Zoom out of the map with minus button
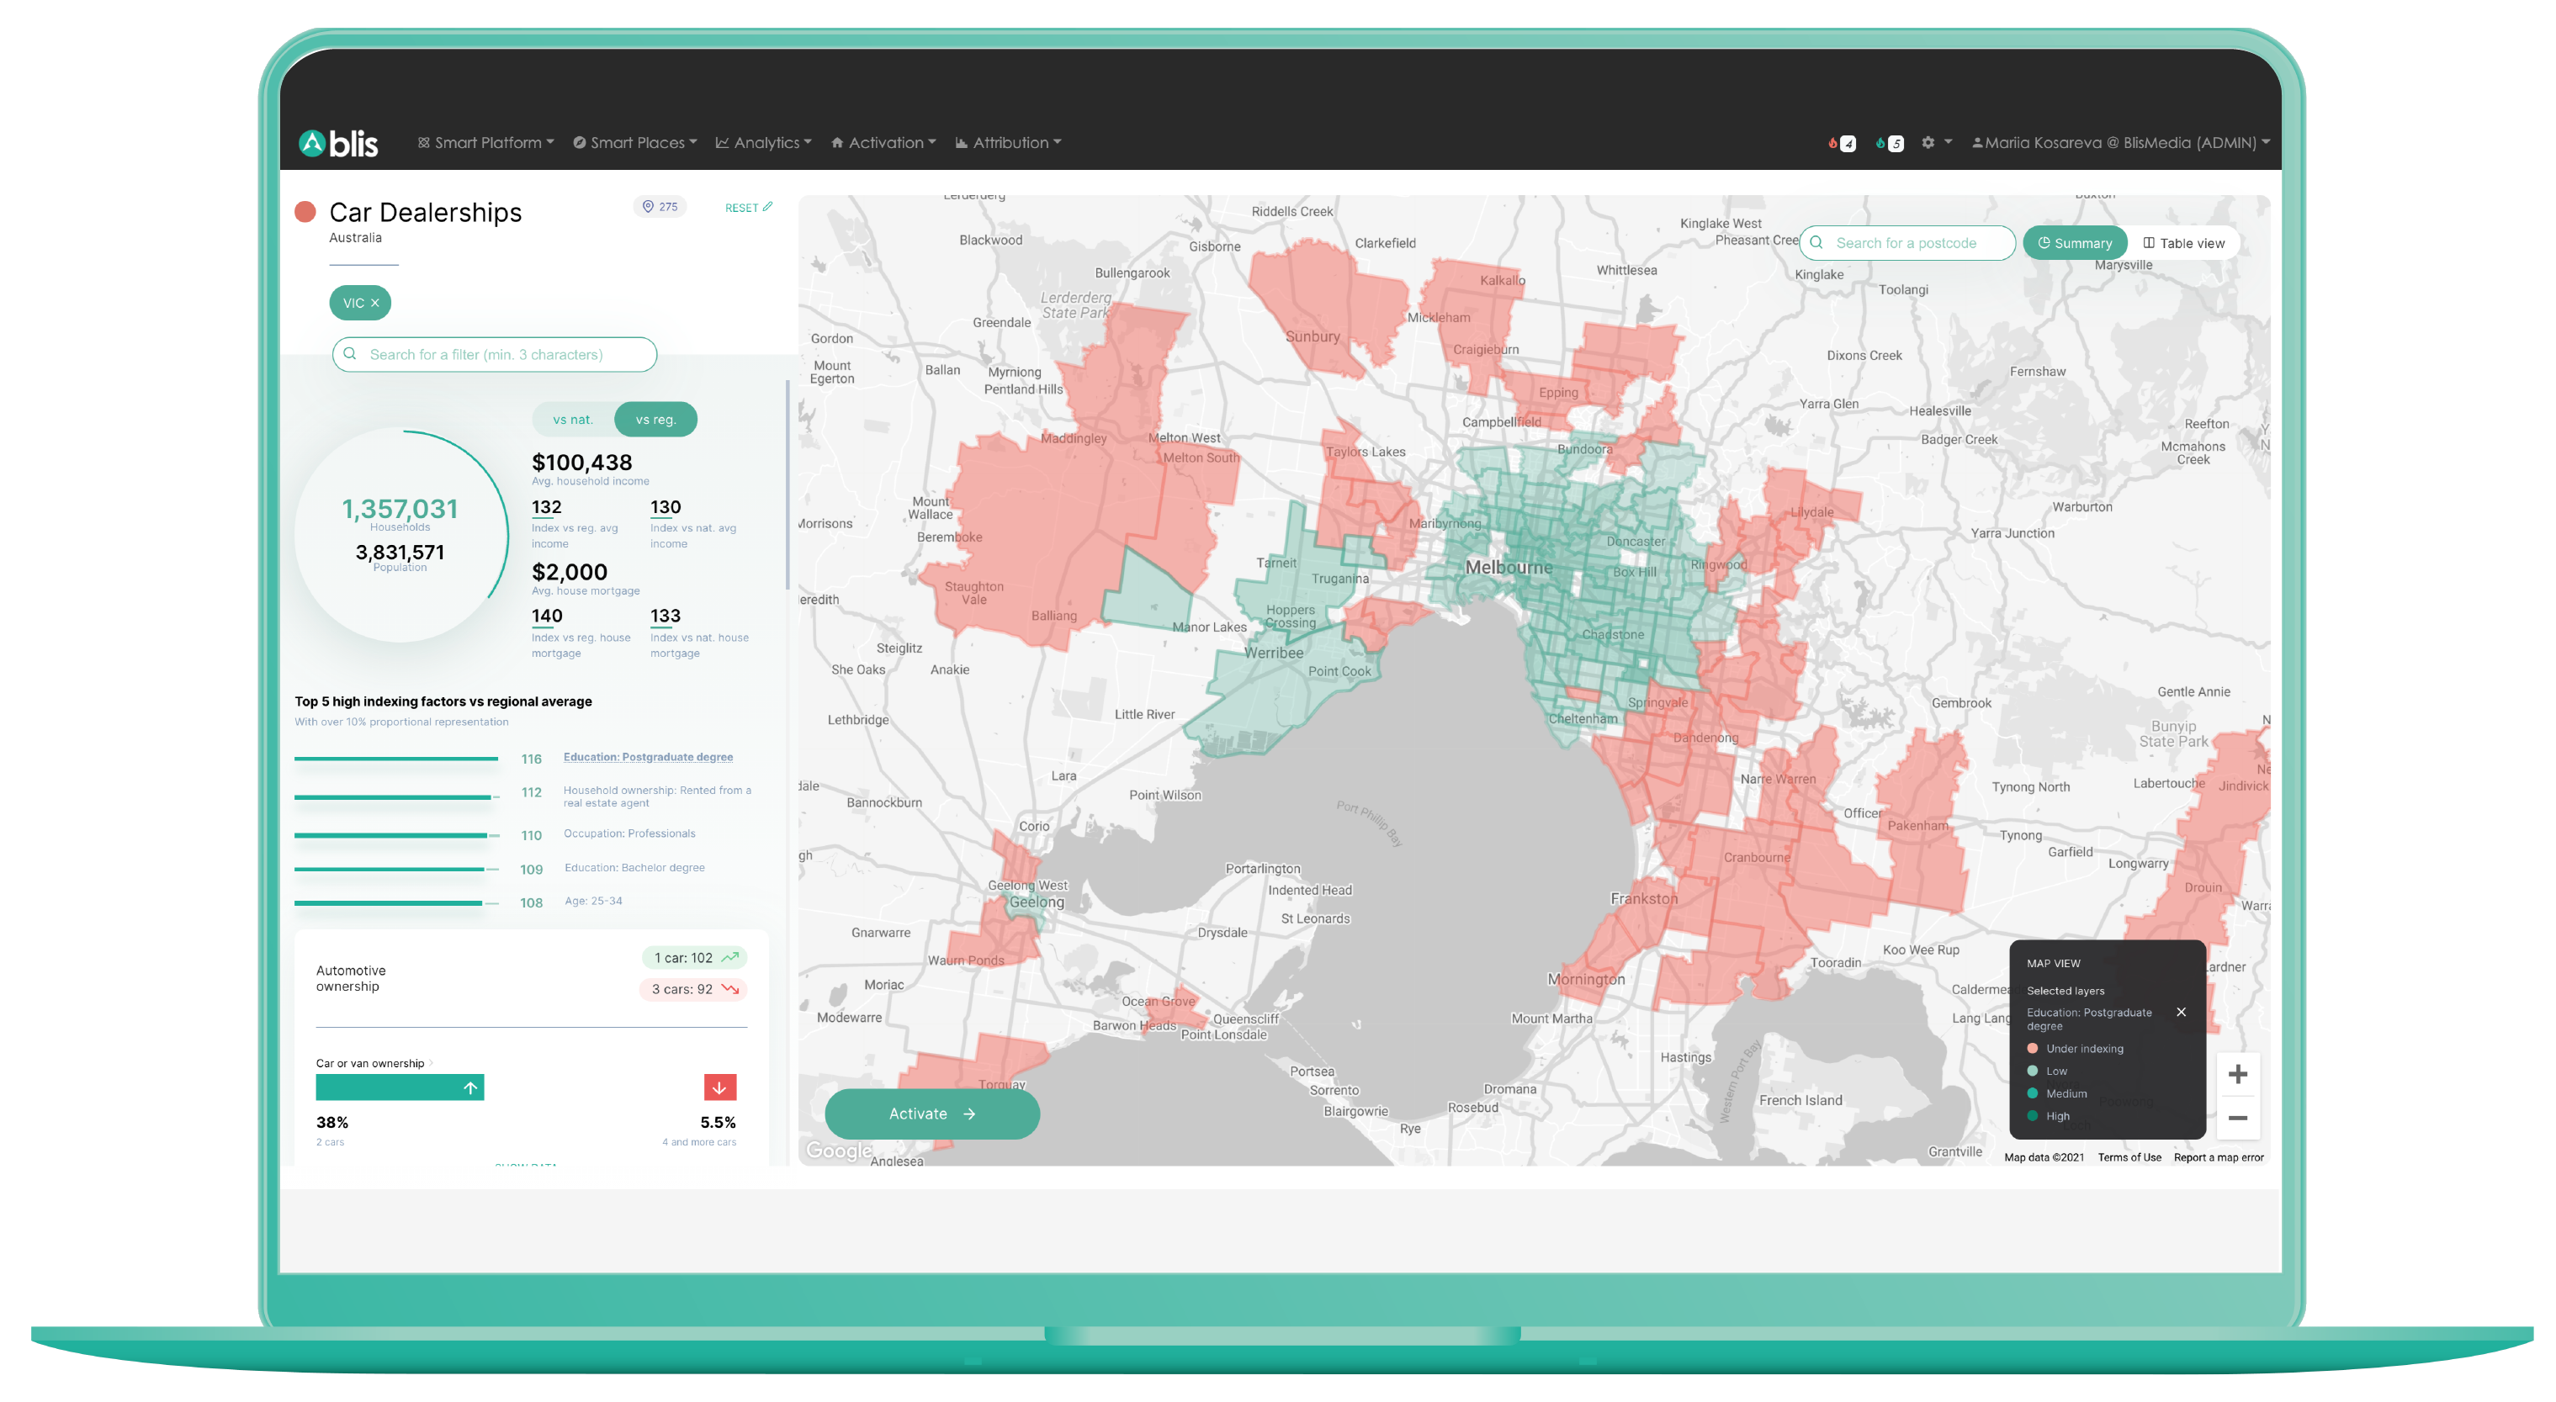 pos(2237,1119)
